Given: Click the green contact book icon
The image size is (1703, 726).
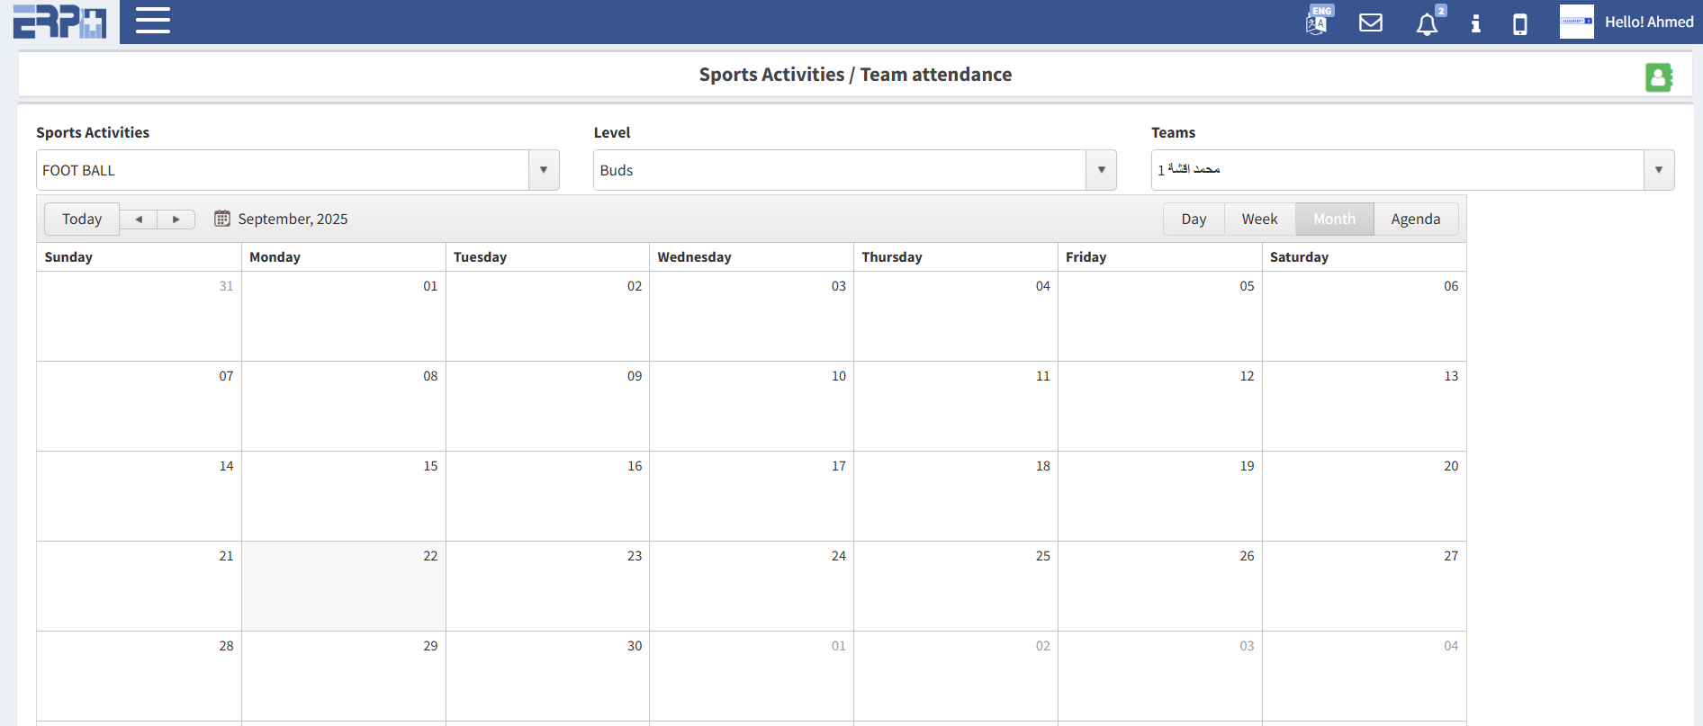Looking at the screenshot, I should 1658,77.
